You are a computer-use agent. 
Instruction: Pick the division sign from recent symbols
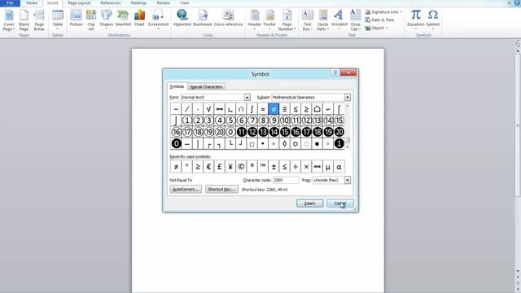[x=296, y=167]
